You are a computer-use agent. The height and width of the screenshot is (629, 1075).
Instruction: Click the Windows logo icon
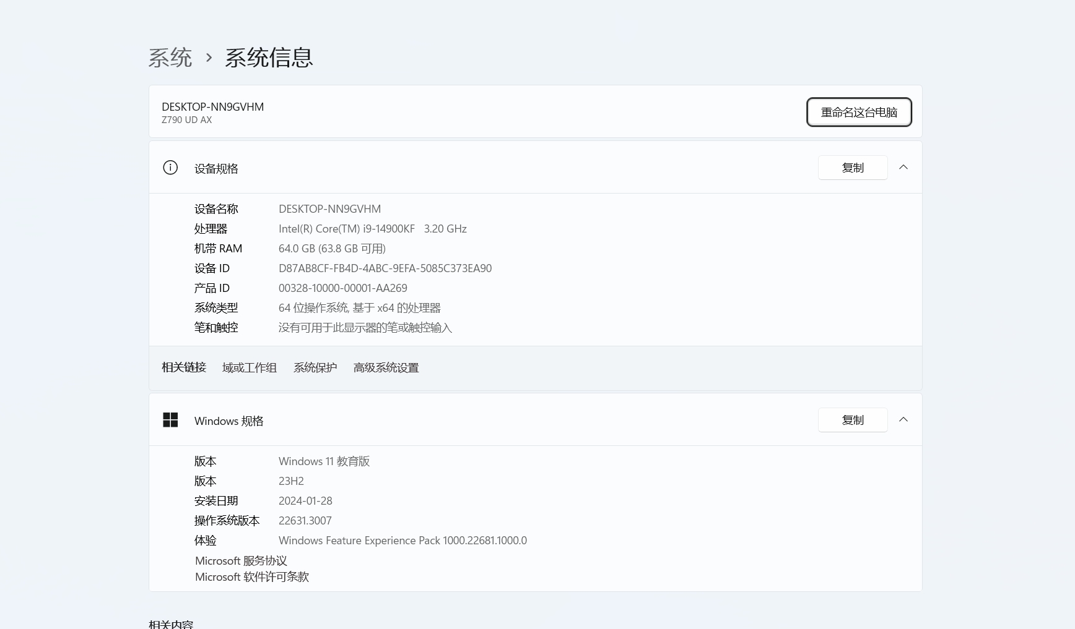170,420
